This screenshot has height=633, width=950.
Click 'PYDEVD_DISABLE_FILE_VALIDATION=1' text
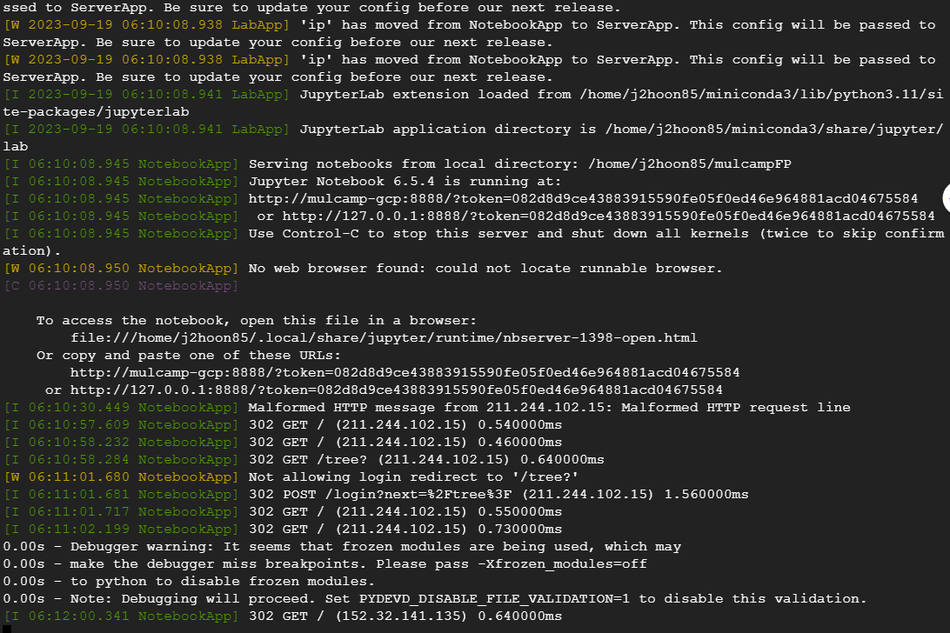494,598
